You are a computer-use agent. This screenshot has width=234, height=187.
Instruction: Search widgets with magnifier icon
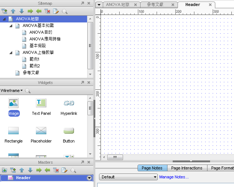[x=28, y=91]
